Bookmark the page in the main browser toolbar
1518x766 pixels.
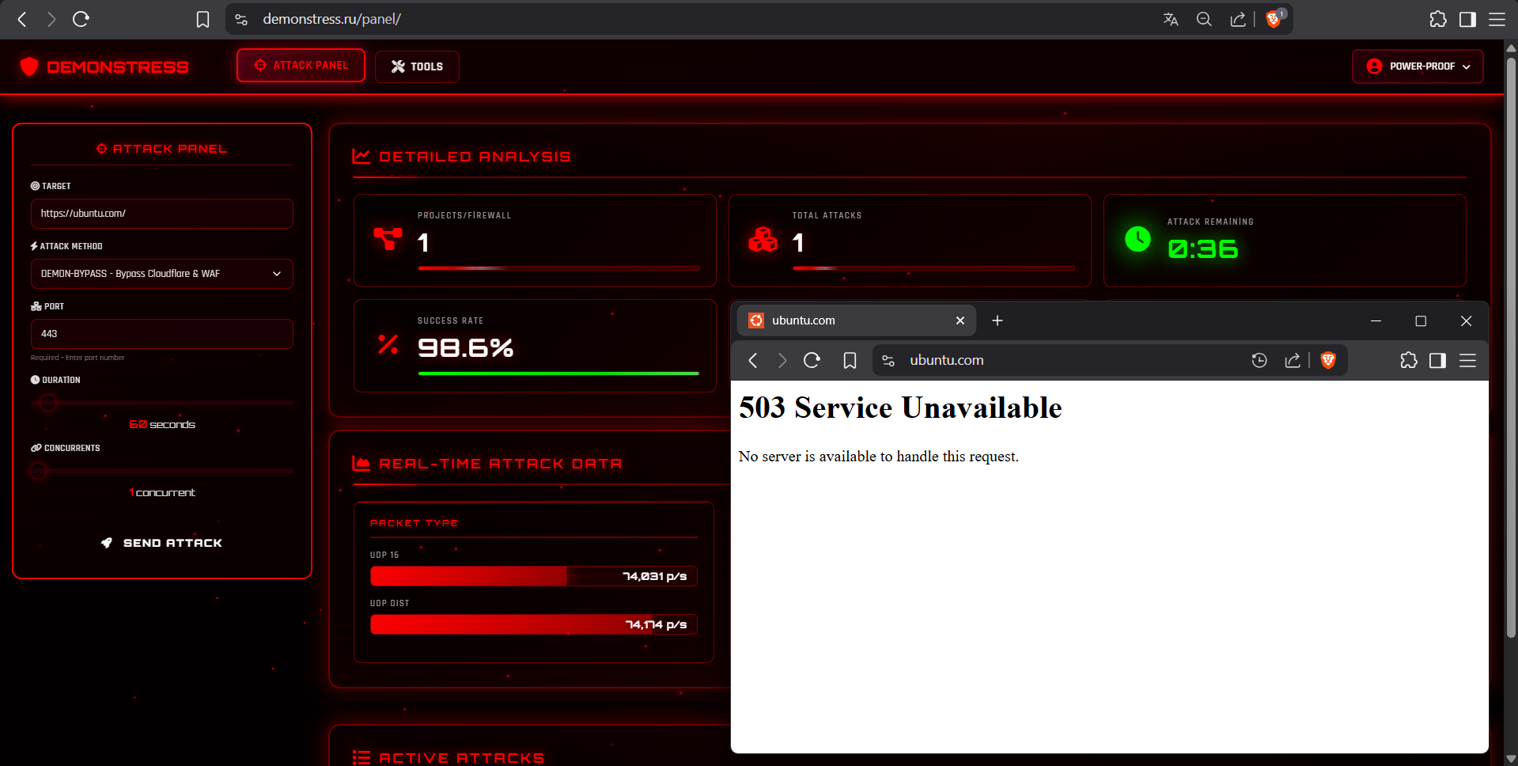click(203, 19)
